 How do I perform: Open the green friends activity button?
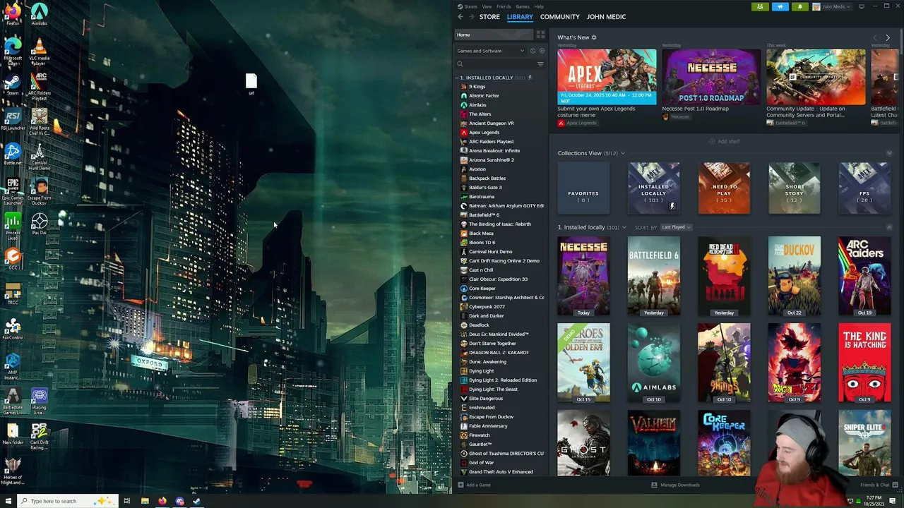click(760, 6)
